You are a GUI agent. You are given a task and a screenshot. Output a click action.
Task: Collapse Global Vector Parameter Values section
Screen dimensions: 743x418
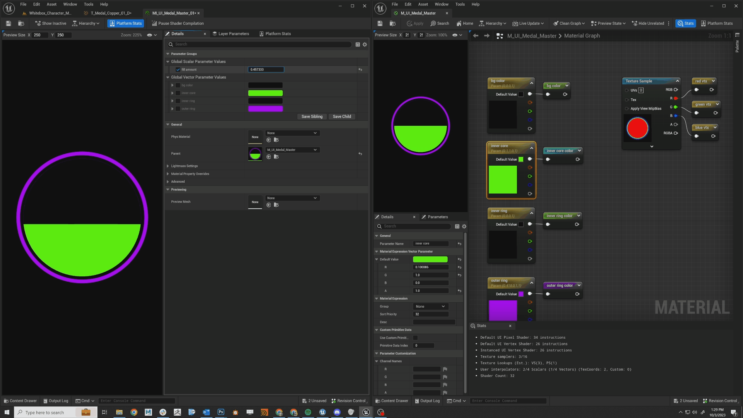[x=168, y=77]
